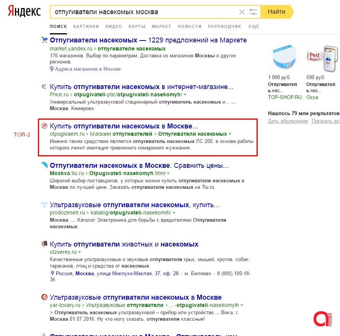Click the tiu.ru result favicon
Screen dimensions: 340x336
click(x=44, y=165)
